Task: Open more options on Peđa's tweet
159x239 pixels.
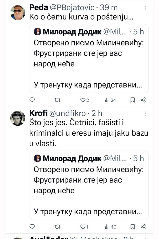Action: 145,8
